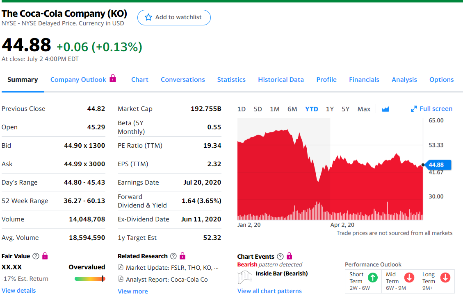The image size is (463, 298).
Task: Open the Analysis tab
Action: [404, 79]
